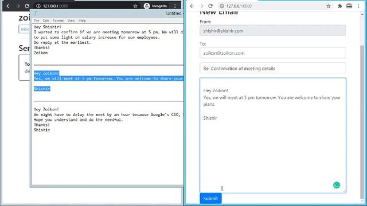Open Extensions puzzle icon in right browser
The height and width of the screenshot is (206, 367).
point(340,6)
